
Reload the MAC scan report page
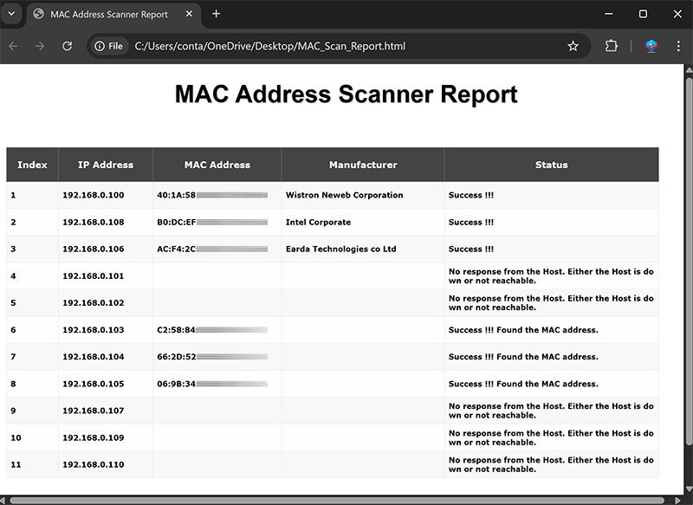pyautogui.click(x=67, y=46)
